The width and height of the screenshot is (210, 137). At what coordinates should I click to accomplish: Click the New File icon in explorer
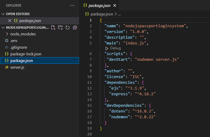click(53, 28)
